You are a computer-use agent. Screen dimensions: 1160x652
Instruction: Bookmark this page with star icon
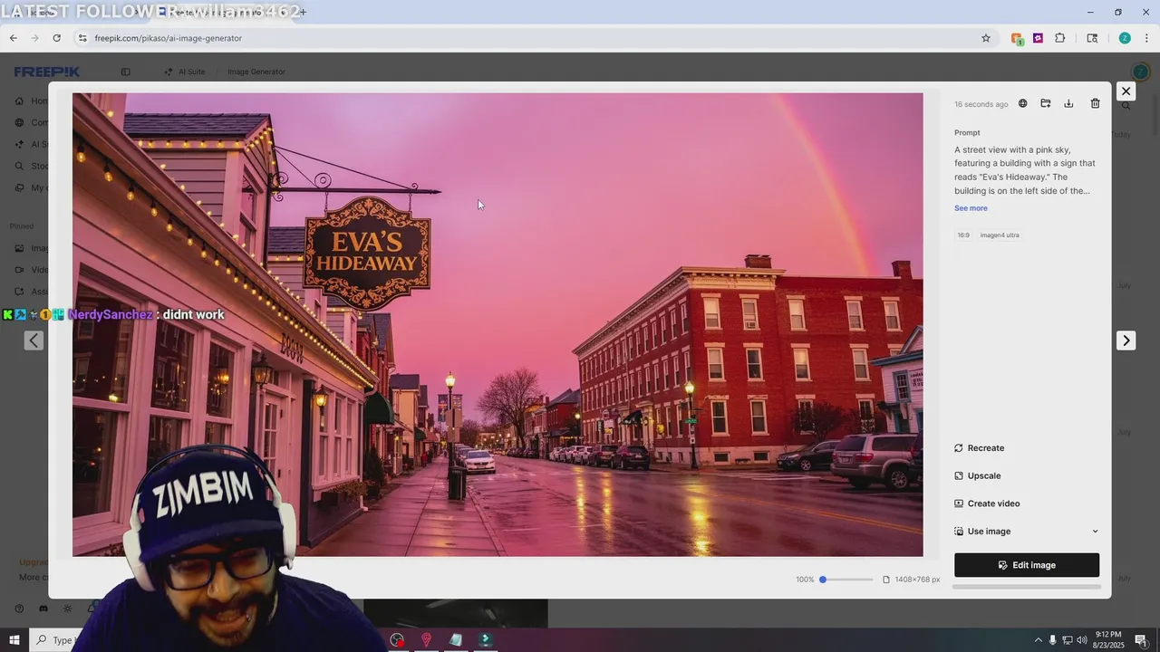[x=986, y=38]
